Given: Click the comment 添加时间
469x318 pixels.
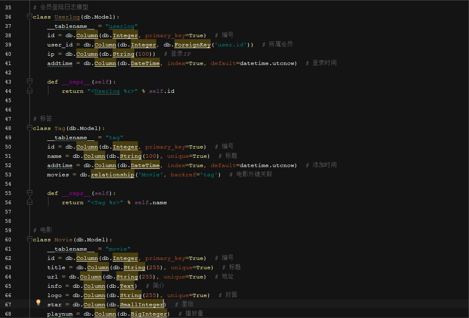Looking at the screenshot, I should coord(325,165).
